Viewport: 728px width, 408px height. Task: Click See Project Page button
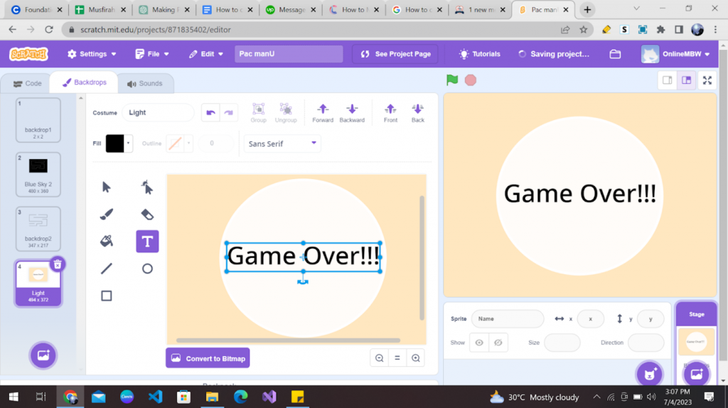(x=396, y=54)
